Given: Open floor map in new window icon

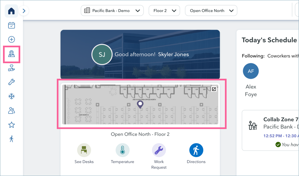Looking at the screenshot, I should pyautogui.click(x=214, y=89).
